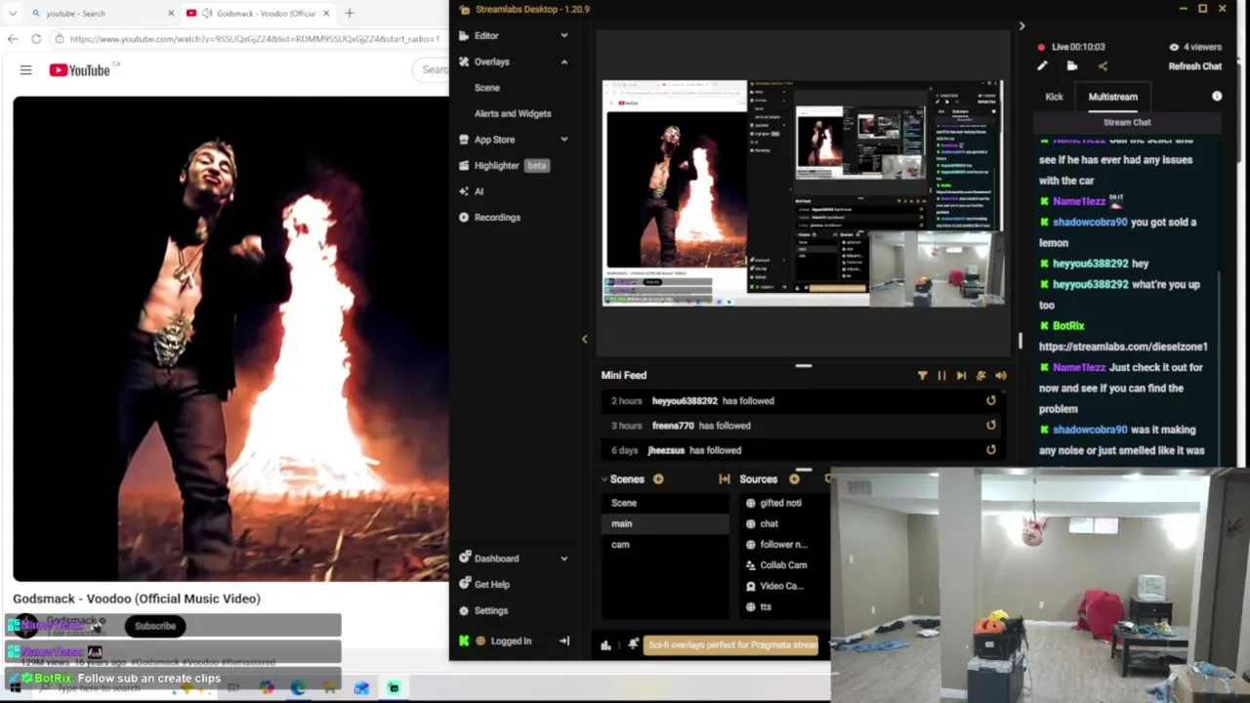Click Refresh Chat
The height and width of the screenshot is (703, 1250).
pyautogui.click(x=1195, y=66)
